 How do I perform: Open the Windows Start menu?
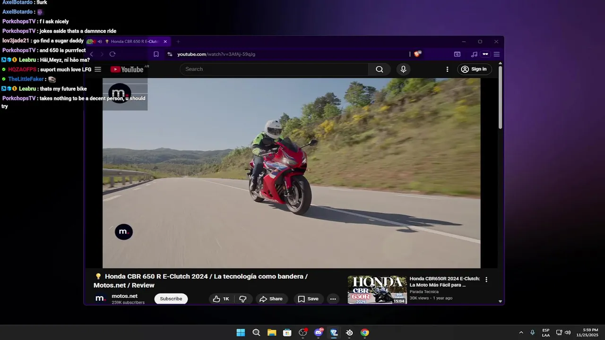coord(241,332)
